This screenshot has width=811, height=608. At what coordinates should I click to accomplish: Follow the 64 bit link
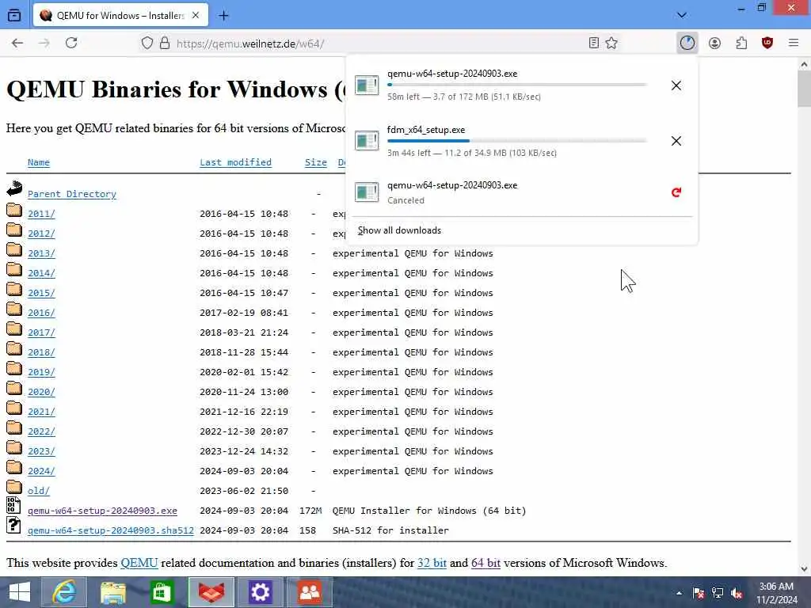pos(485,563)
